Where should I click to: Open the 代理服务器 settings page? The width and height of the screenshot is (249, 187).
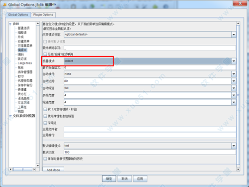25,81
